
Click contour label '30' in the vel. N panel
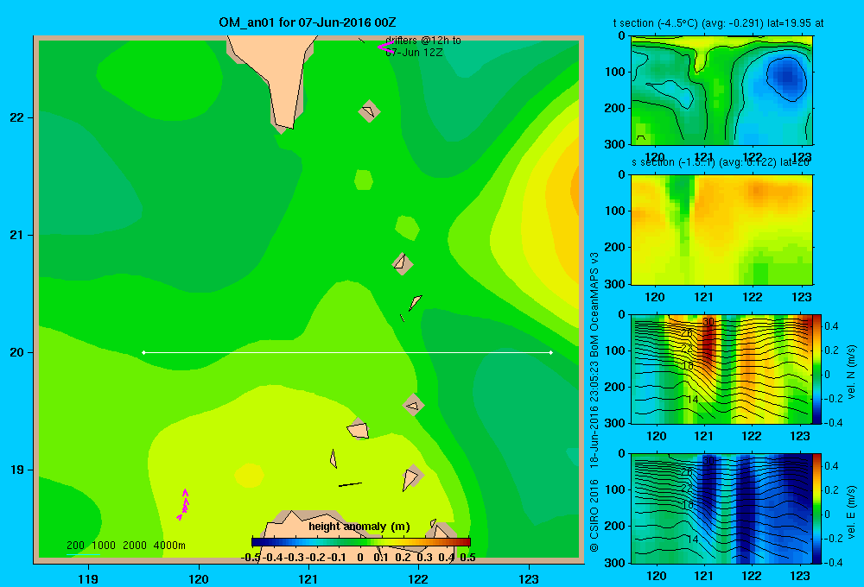tap(708, 322)
